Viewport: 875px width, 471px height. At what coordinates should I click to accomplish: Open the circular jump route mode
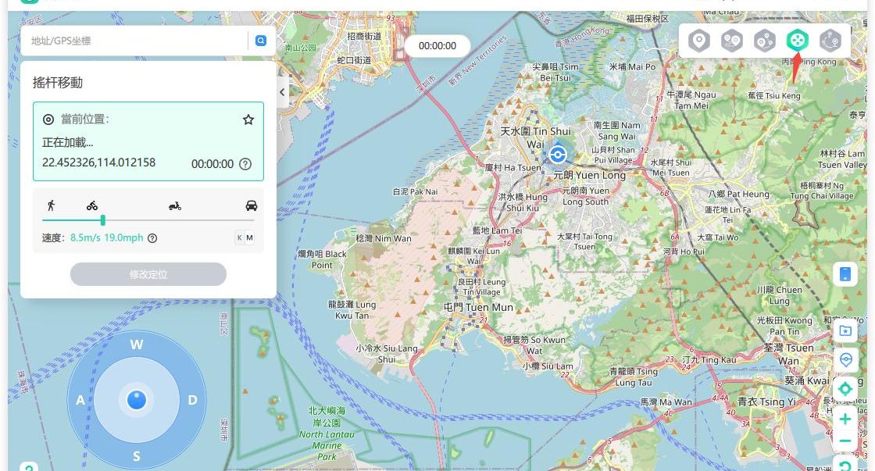pyautogui.click(x=830, y=40)
